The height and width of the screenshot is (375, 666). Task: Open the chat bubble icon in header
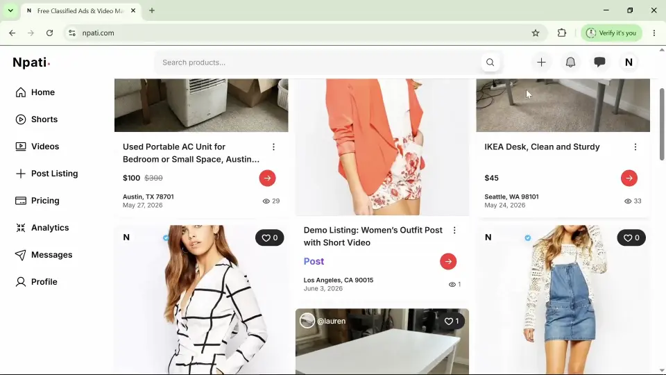point(599,62)
